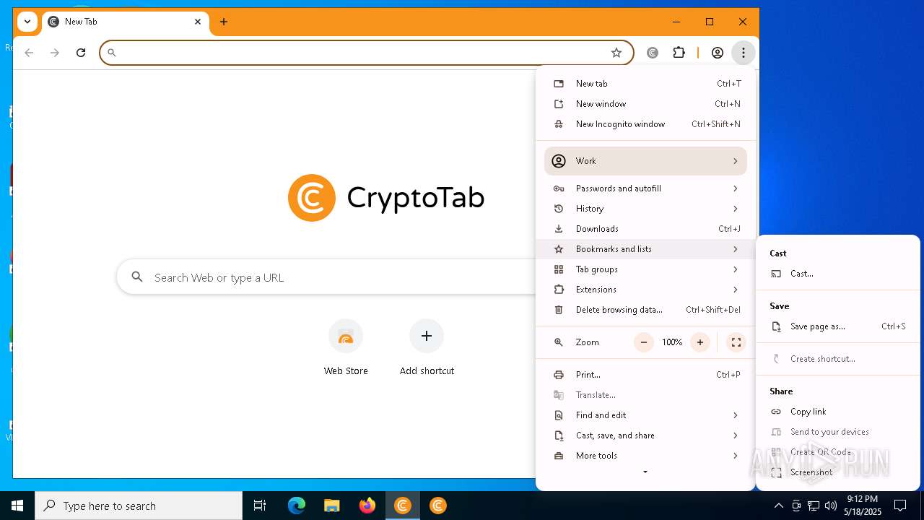This screenshot has height=520, width=924.
Task: Click the Add shortcut plus tile
Action: click(427, 348)
